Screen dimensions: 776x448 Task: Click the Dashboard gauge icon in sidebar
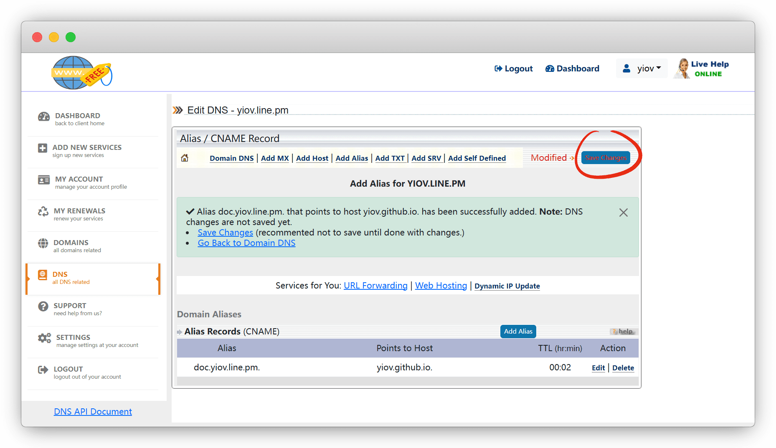(x=44, y=117)
